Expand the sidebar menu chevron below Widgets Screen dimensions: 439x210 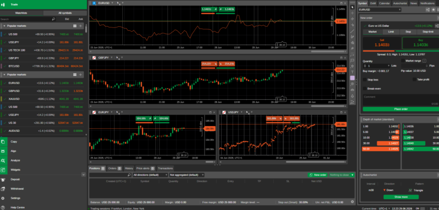83,175
